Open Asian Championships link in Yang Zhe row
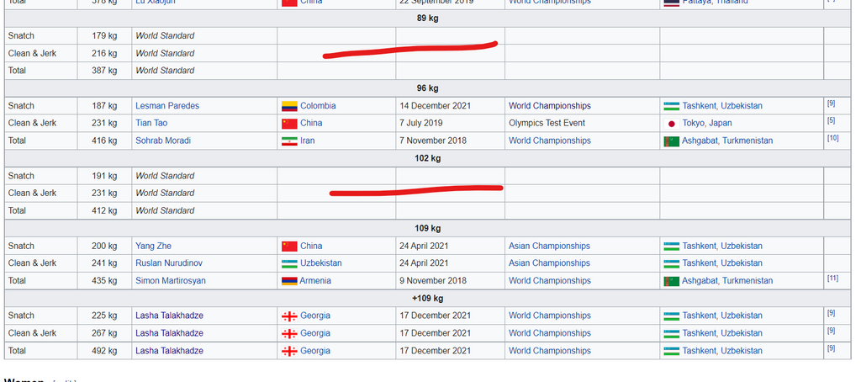The image size is (861, 382). click(549, 247)
